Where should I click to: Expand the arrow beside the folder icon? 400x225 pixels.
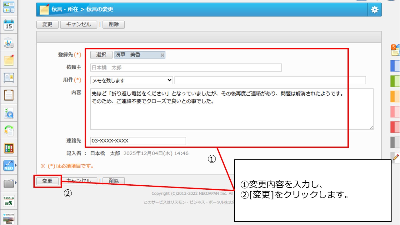pos(16,182)
